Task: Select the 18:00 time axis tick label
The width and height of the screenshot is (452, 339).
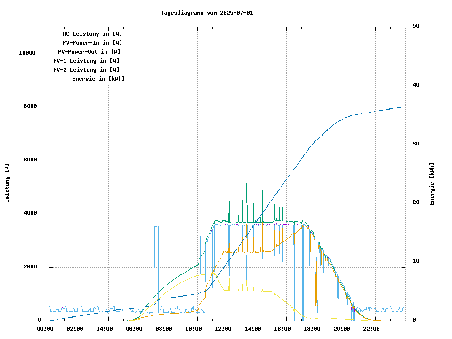Action: tap(312, 329)
